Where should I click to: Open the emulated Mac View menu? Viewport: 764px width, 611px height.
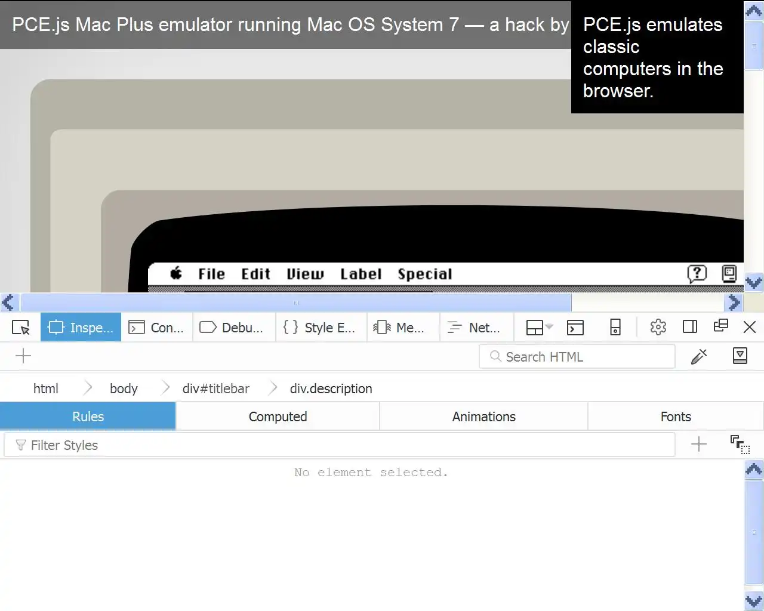click(305, 274)
